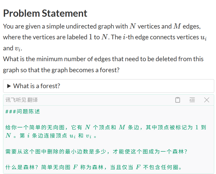Viewport: 216px width, 174px height.
Task: Click the u_i symbol in the English statement
Action: [203, 38]
